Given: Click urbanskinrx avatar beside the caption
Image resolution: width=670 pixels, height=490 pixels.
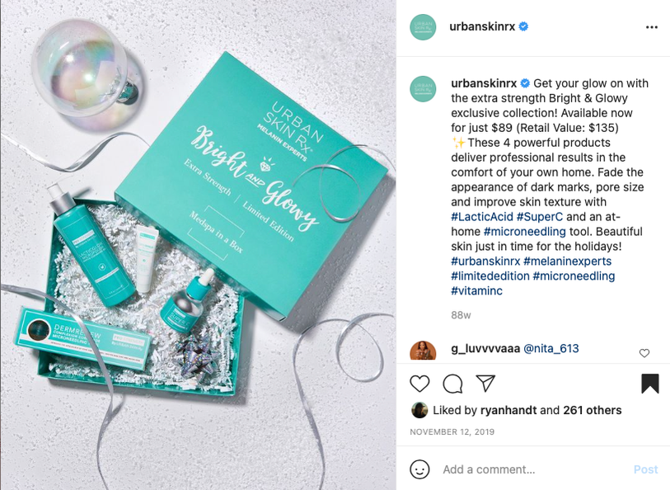Looking at the screenshot, I should 423,89.
